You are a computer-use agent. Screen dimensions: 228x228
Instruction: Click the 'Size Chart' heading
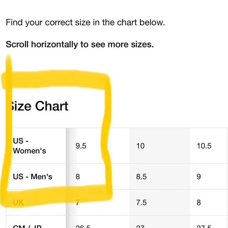(x=39, y=106)
